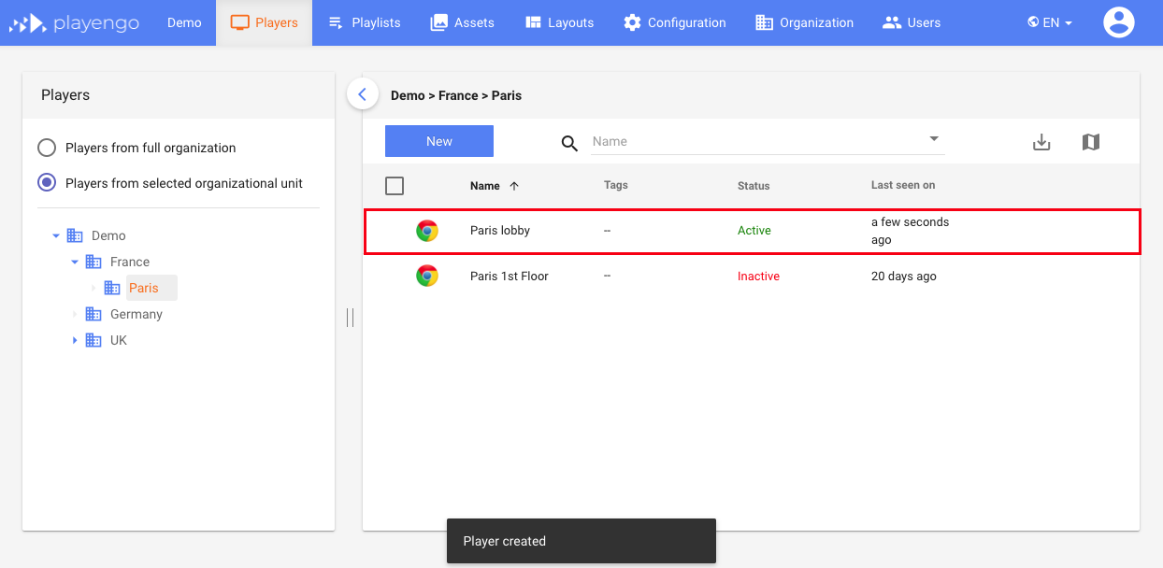Collapse the France tree node
The height and width of the screenshot is (568, 1163).
tap(75, 263)
